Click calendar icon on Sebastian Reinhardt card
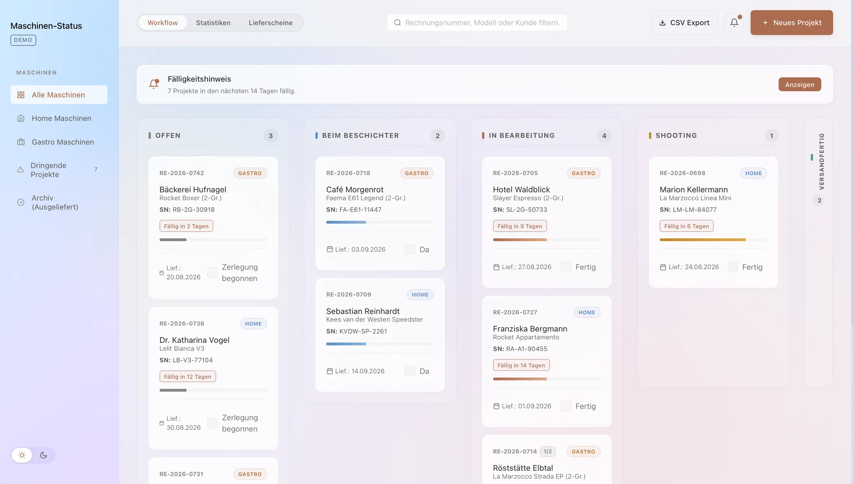Viewport: 854px width, 484px height. click(330, 371)
